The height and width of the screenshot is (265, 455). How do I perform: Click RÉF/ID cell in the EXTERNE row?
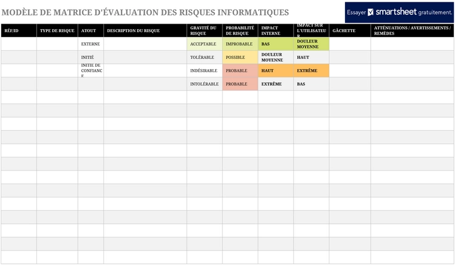(x=19, y=44)
